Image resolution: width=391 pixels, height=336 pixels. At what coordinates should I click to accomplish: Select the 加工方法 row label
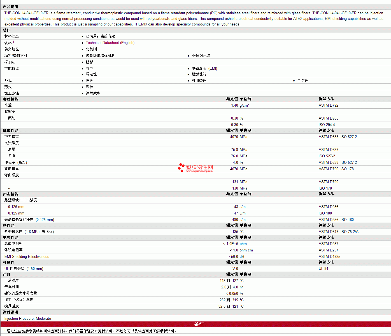click(x=11, y=94)
